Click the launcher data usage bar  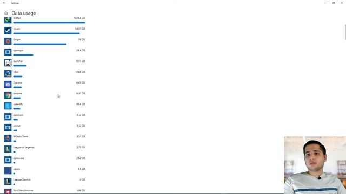click(x=20, y=66)
